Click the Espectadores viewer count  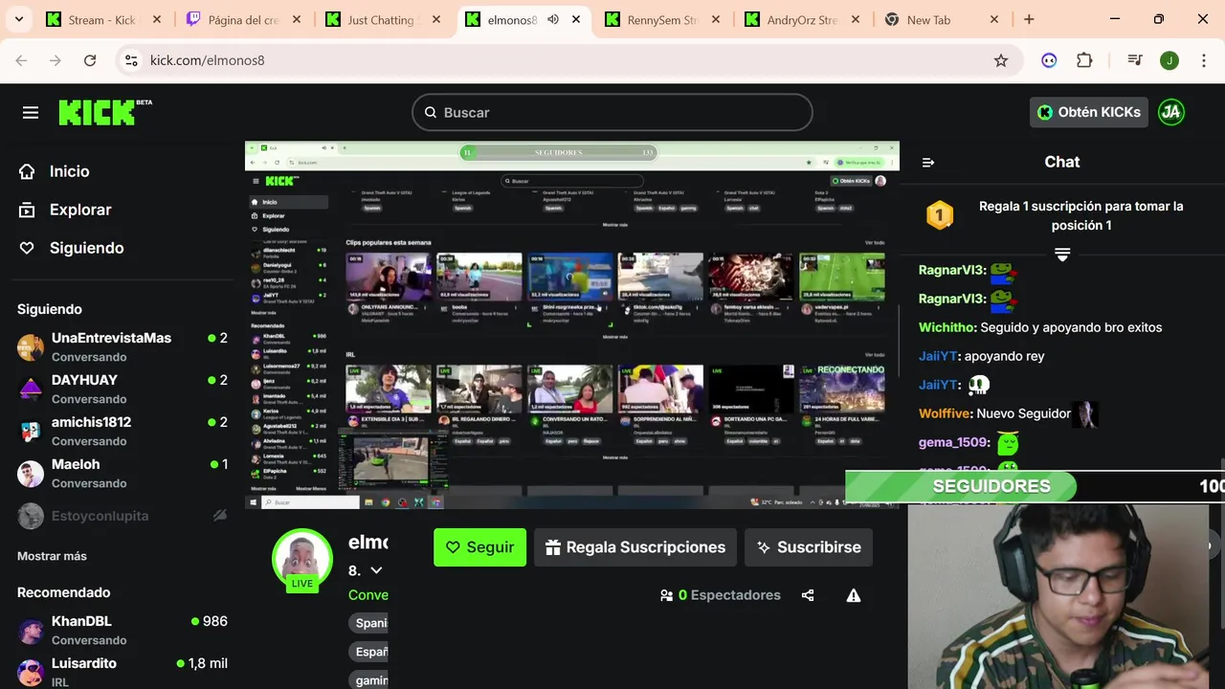pos(721,595)
